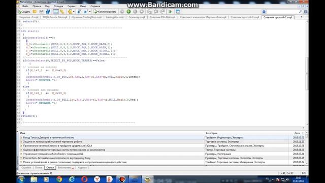Open the Отладка menu
325x183 pixels.
pyautogui.click(x=58, y=6)
